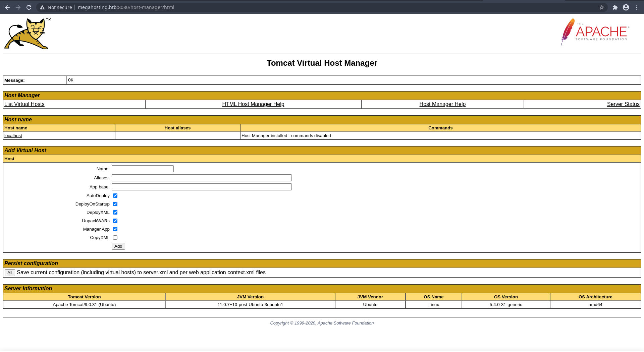This screenshot has width=644, height=352.
Task: Open the Host Manager Help link
Action: pyautogui.click(x=442, y=104)
